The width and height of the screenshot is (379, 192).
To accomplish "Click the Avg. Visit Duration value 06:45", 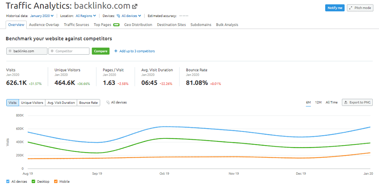I will point(149,83).
